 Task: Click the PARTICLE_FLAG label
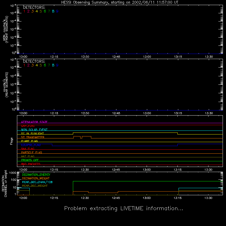click(x=32, y=152)
